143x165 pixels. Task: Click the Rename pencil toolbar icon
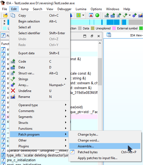[x=141, y=15]
